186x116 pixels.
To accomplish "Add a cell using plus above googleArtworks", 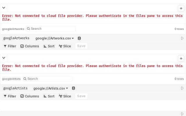I will (x=181, y=8).
